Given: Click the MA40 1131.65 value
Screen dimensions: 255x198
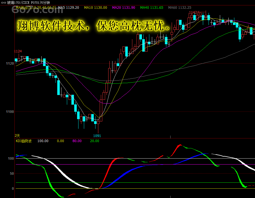Looking at the screenshot, I should (152, 8).
